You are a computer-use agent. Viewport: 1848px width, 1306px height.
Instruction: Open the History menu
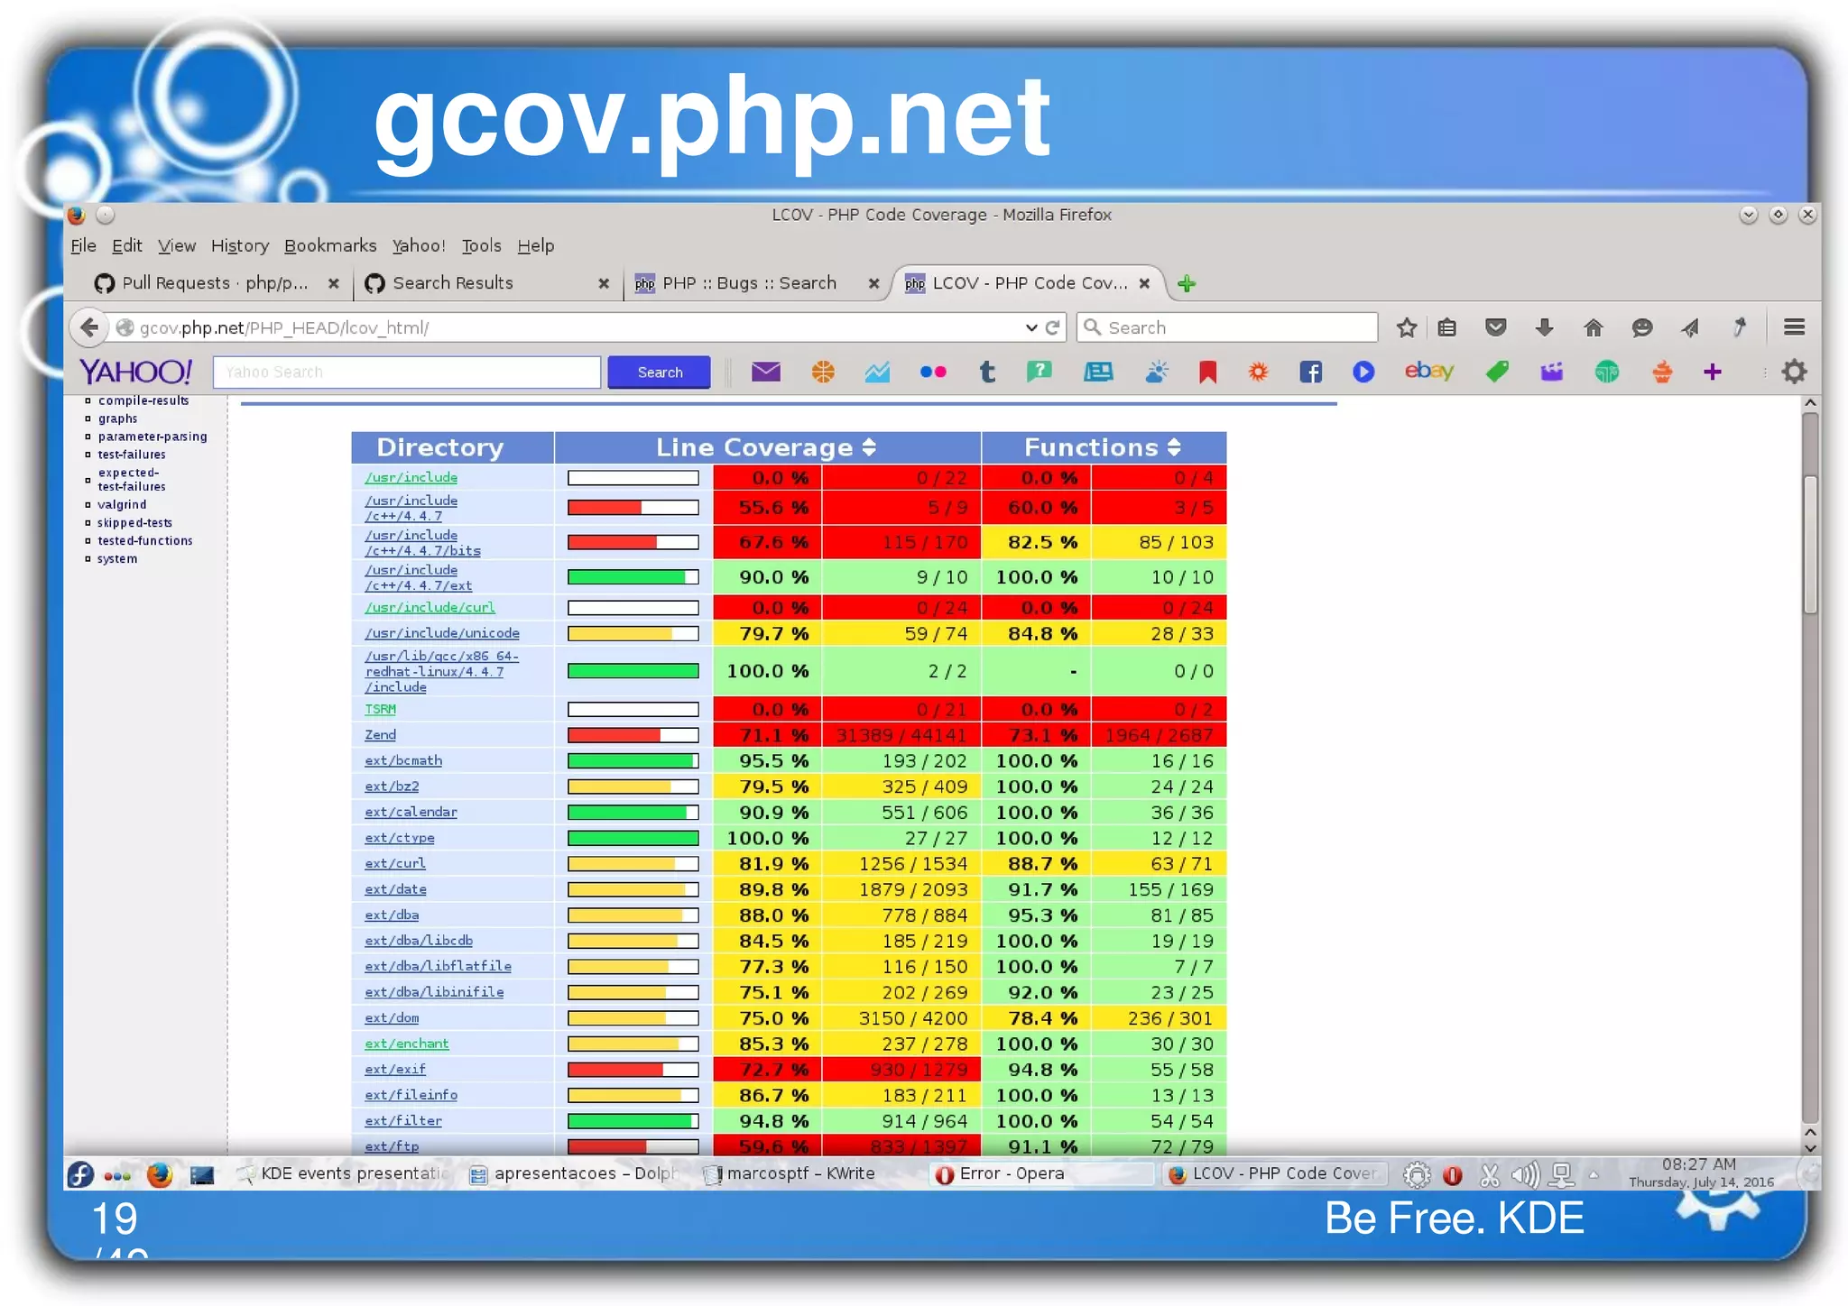click(x=240, y=245)
